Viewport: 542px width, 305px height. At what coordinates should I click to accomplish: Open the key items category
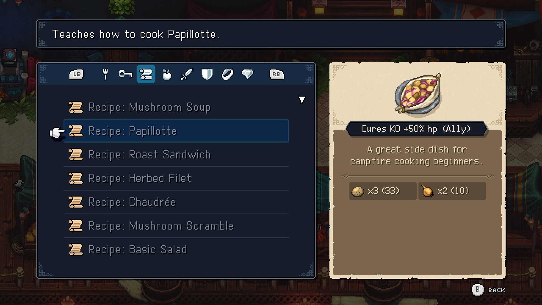pos(126,74)
